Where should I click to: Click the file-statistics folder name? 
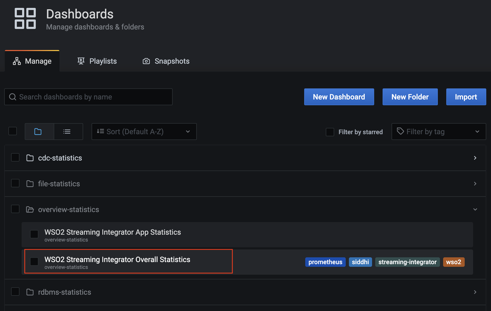click(59, 184)
